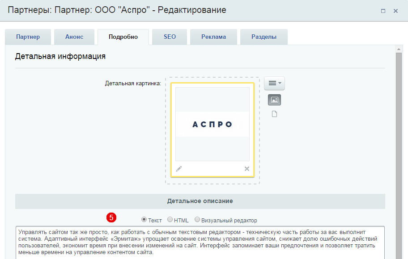Select the Текст radio option
Image resolution: width=408 pixels, height=259 pixels.
(x=144, y=220)
